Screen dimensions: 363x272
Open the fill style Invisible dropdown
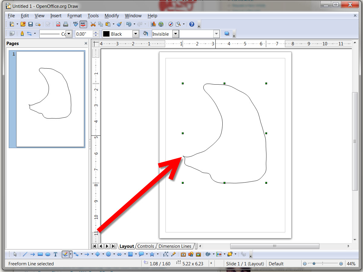click(x=175, y=34)
